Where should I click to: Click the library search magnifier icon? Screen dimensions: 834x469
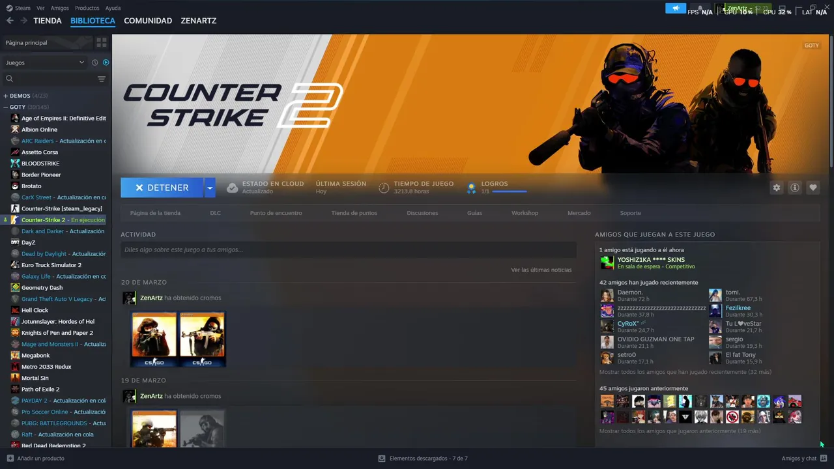(10, 79)
